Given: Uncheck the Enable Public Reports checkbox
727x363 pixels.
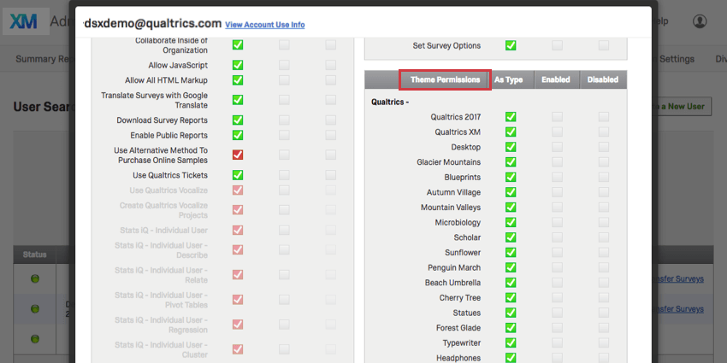Looking at the screenshot, I should tap(238, 135).
